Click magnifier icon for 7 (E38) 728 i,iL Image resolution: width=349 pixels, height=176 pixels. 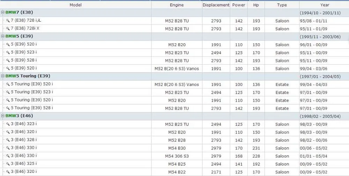tap(8, 21)
